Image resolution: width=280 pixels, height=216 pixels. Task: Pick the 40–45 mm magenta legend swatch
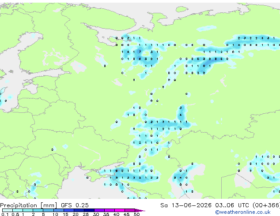click(120, 210)
